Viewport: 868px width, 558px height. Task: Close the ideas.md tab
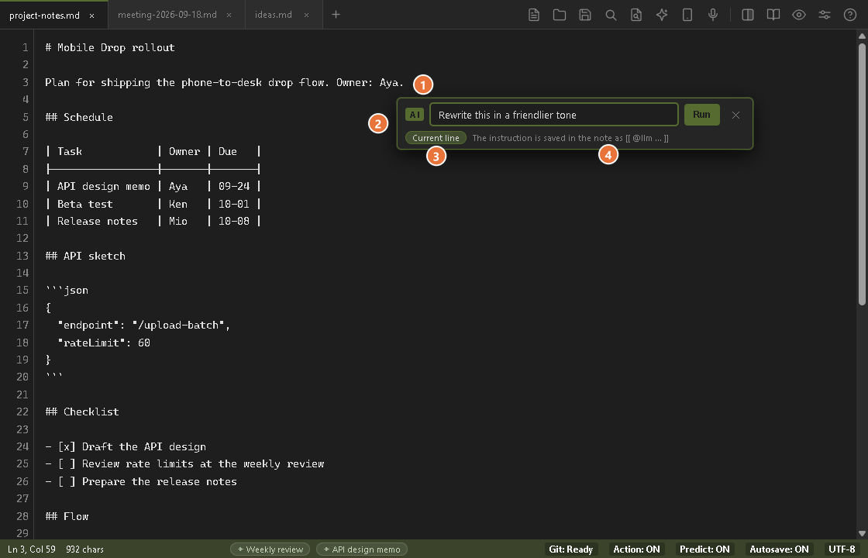[307, 15]
